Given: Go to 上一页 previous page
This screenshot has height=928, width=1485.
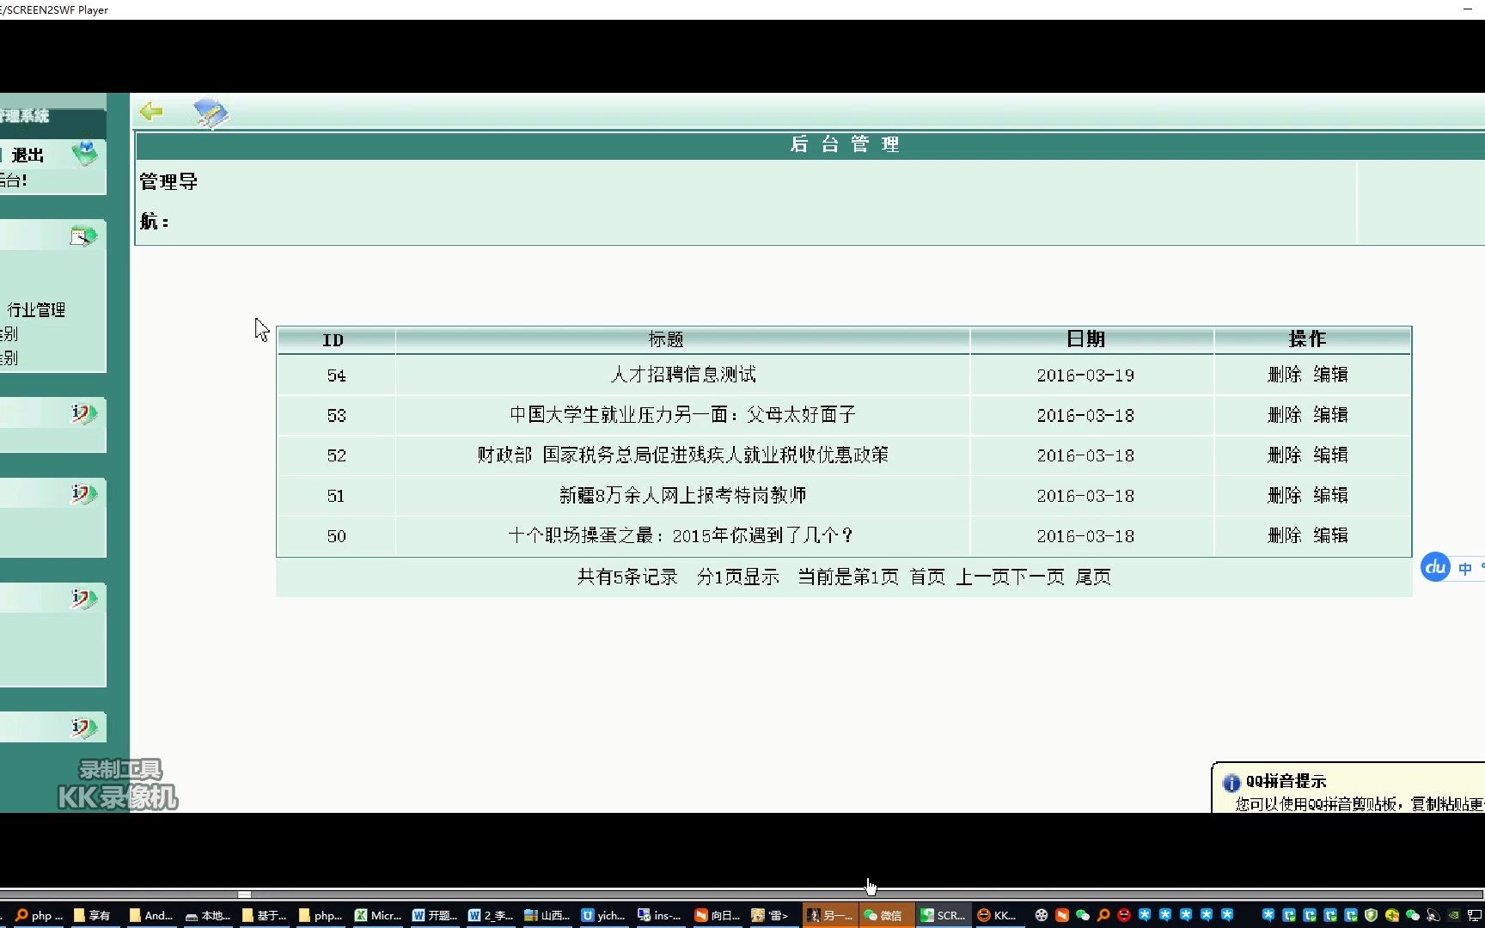Looking at the screenshot, I should 983,577.
